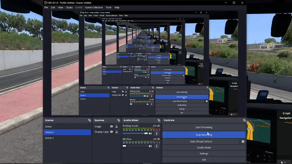Image resolution: width=292 pixels, height=164 pixels.
Task: Open the Help menu
Action: [117, 7]
